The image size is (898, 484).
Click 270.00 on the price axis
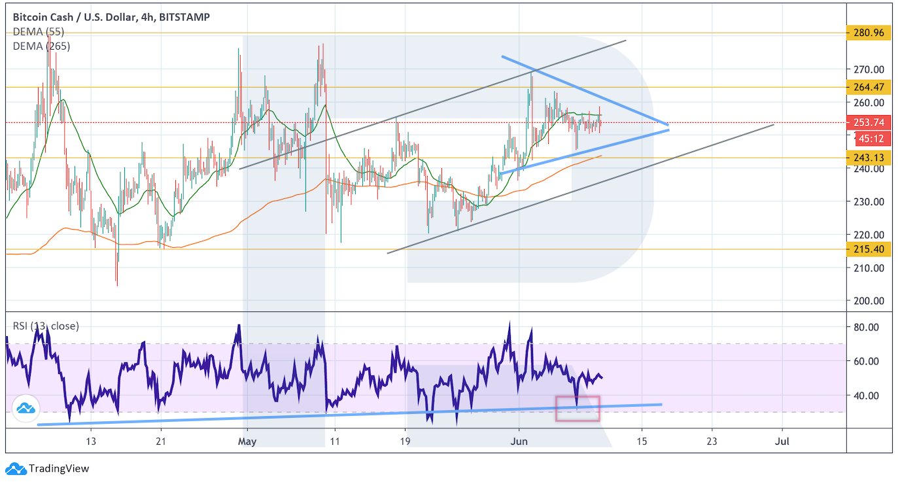click(870, 69)
